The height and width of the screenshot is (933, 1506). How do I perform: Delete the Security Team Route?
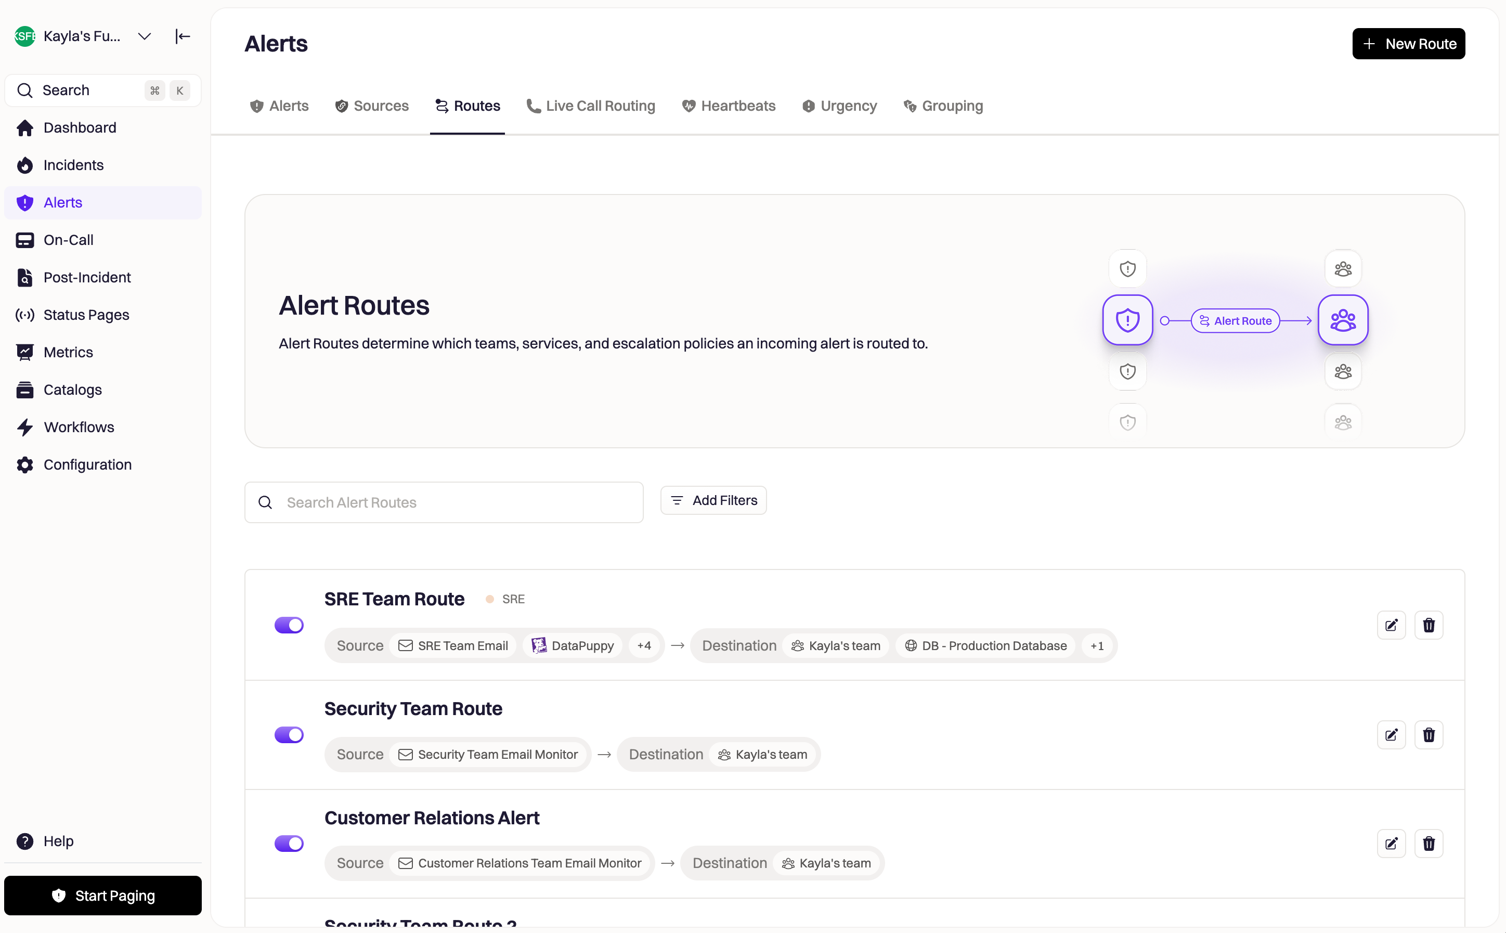click(1429, 734)
